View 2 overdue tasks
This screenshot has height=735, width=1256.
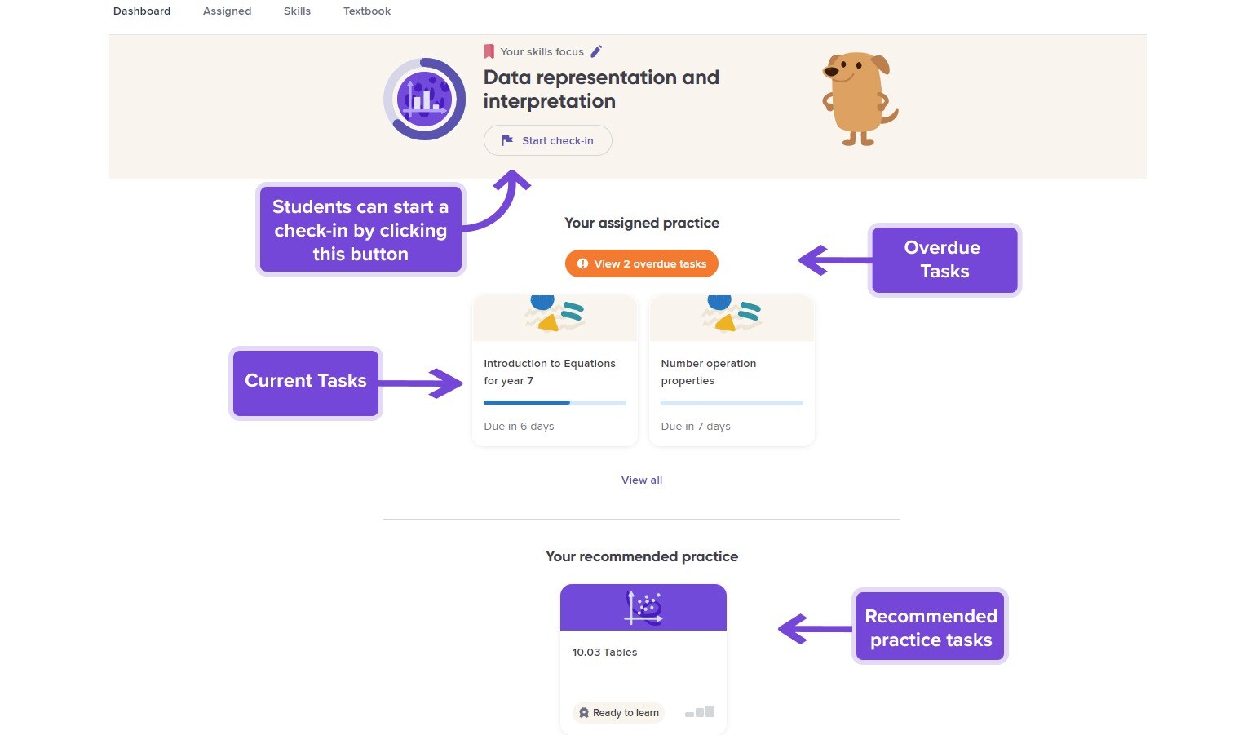(x=642, y=263)
